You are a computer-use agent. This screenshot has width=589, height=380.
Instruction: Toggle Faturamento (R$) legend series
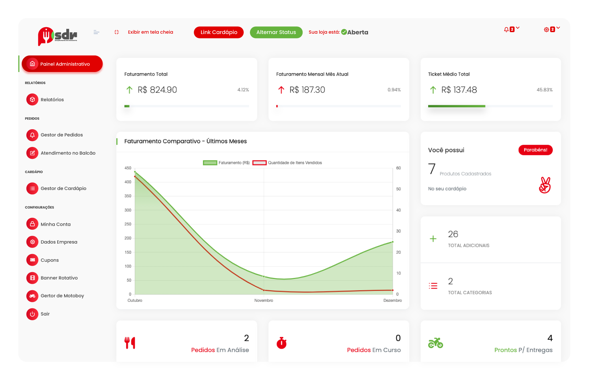(226, 163)
